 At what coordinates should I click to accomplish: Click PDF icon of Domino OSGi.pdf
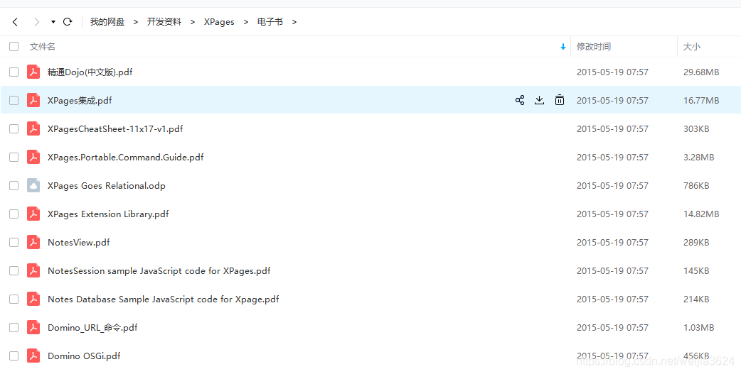[x=33, y=356]
